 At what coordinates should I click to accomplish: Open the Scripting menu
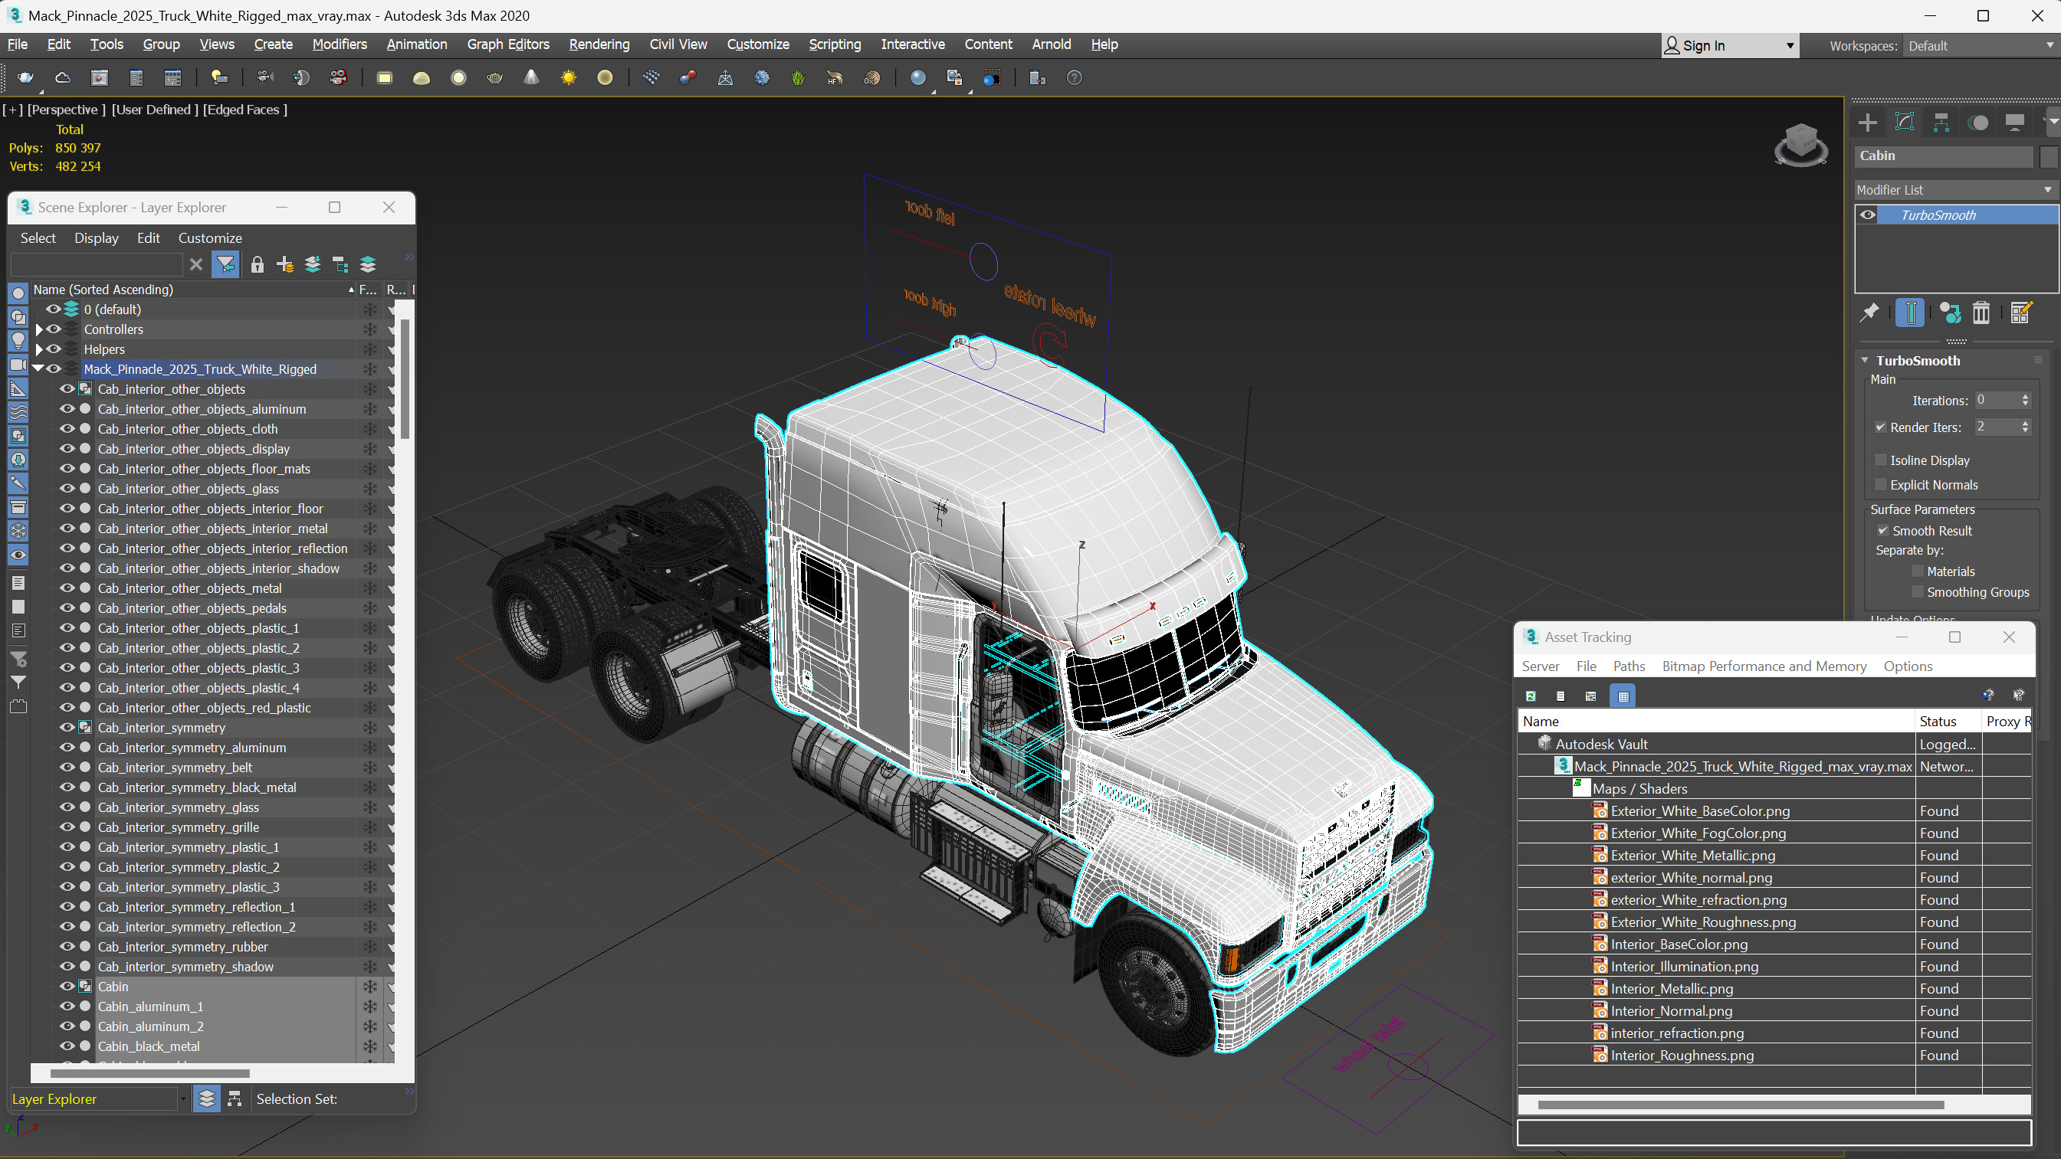point(835,44)
